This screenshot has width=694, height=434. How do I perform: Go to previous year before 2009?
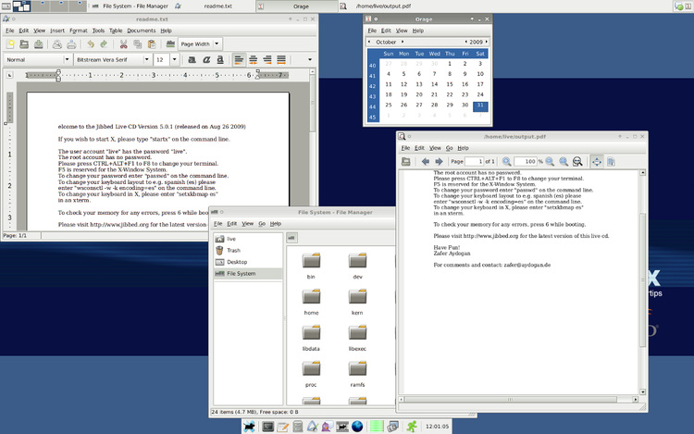tap(465, 42)
